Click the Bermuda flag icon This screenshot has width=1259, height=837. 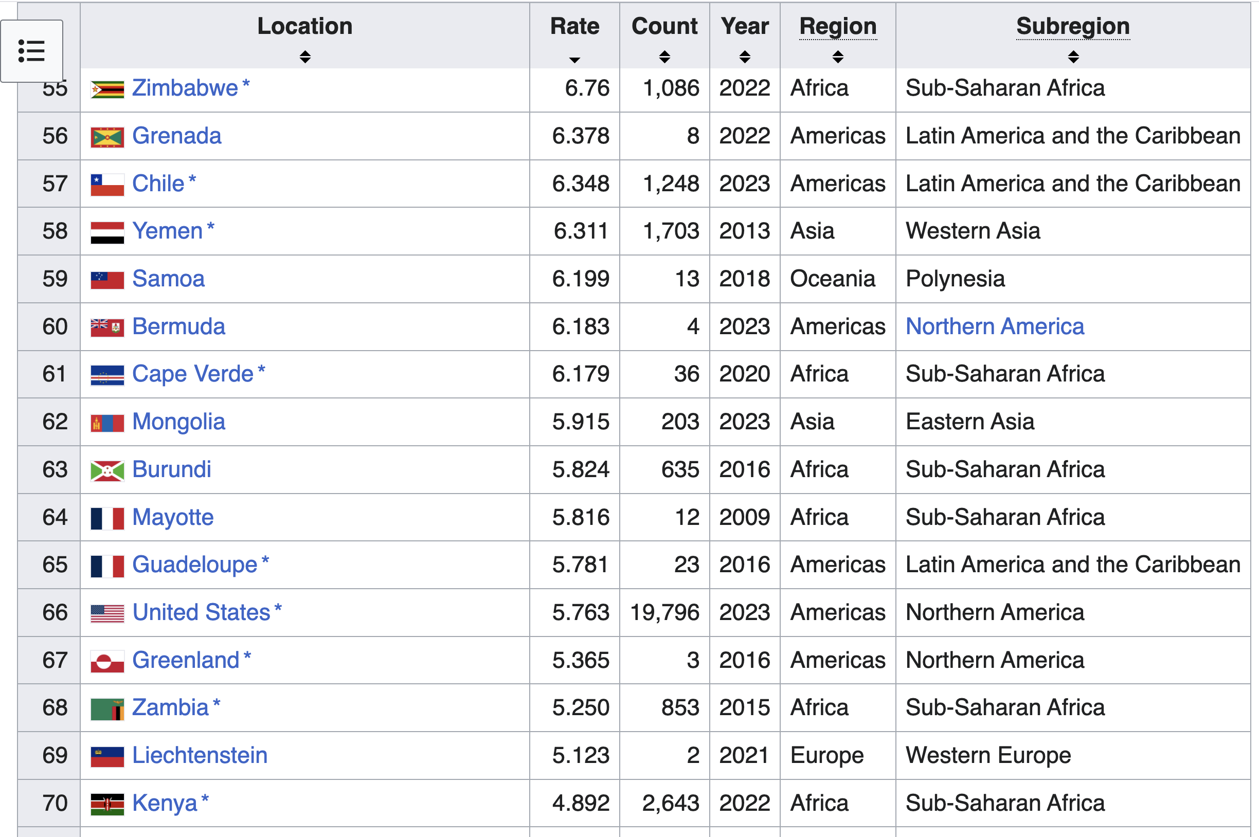click(x=107, y=327)
